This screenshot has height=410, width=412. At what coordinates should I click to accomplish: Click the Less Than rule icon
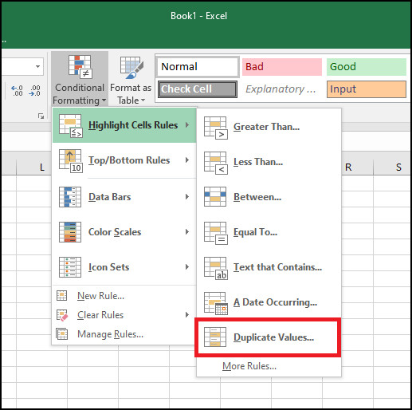[216, 163]
